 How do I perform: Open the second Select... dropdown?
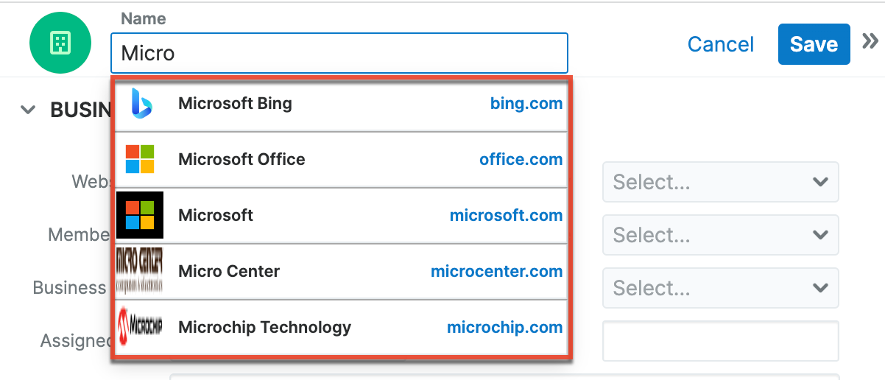(x=720, y=235)
